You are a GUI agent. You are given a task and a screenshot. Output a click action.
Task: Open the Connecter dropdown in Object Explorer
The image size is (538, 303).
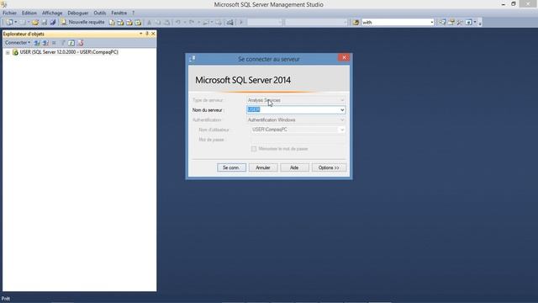17,43
